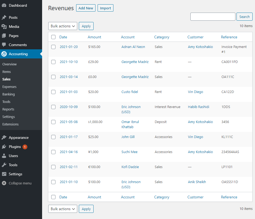Click the Interest Revenue category cell

point(167,107)
